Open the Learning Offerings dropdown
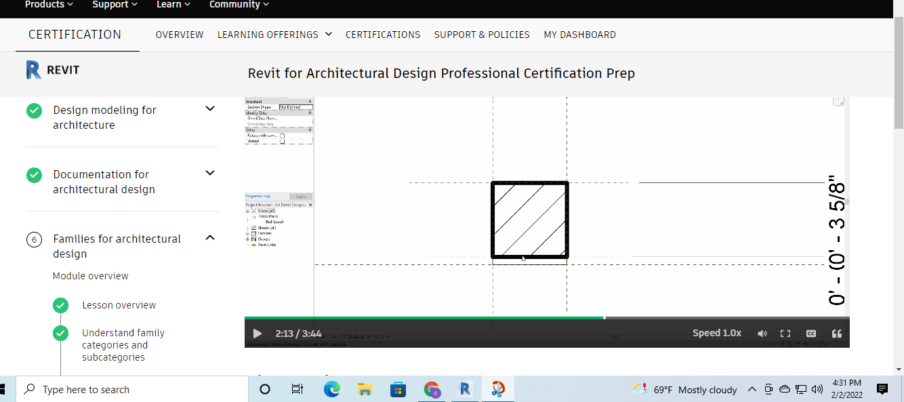904x402 pixels. (274, 34)
